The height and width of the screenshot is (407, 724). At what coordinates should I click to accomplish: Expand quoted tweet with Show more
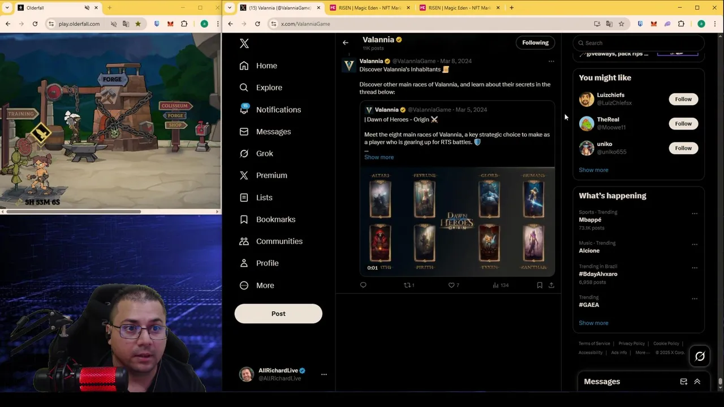379,157
